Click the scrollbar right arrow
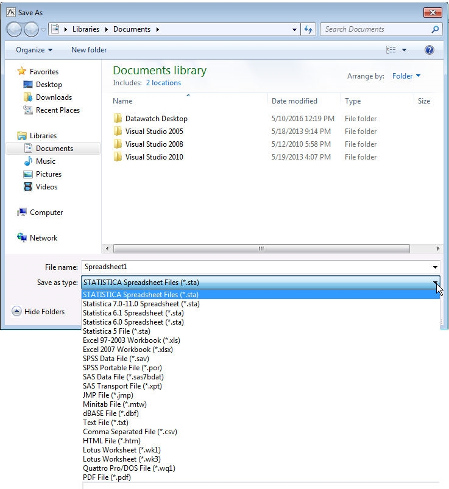The height and width of the screenshot is (489, 449). pyautogui.click(x=438, y=248)
